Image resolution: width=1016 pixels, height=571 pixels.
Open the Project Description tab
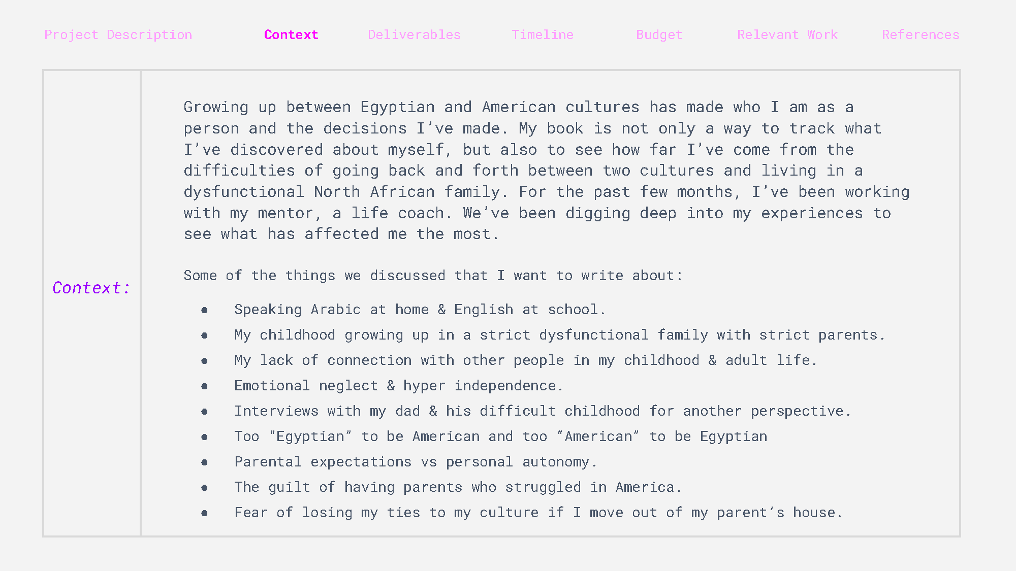(x=118, y=35)
